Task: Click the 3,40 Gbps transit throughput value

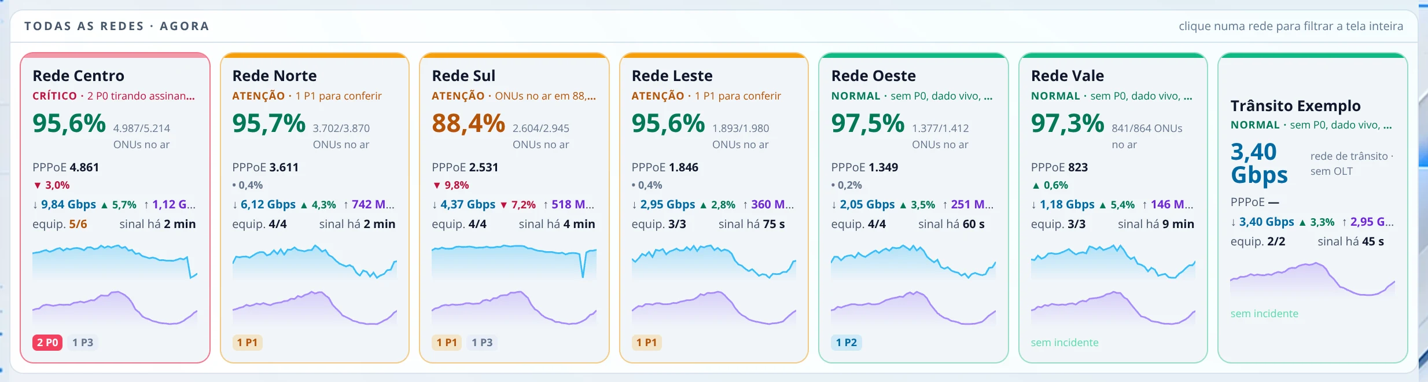Action: 1259,163
